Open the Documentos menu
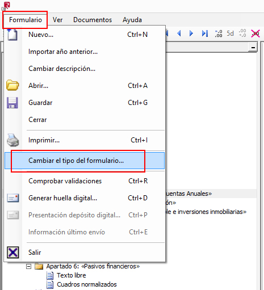This screenshot has width=264, height=290. (x=93, y=20)
